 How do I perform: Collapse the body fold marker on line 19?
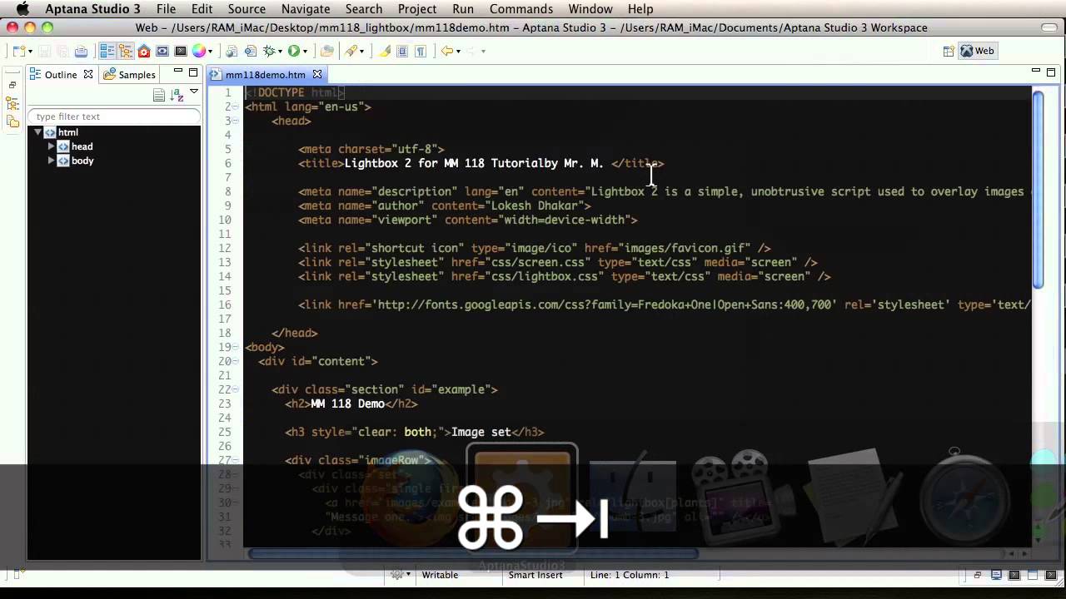(x=236, y=347)
